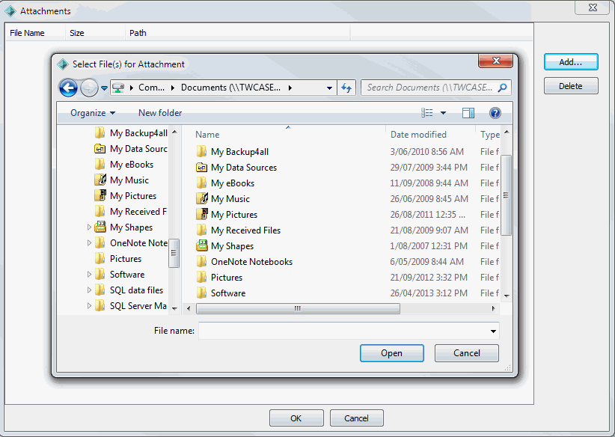Toggle the preview pane icon
615x437 pixels.
(x=468, y=113)
